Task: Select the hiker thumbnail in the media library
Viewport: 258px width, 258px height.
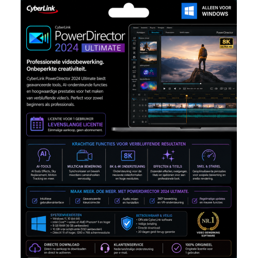Action: 149,46
